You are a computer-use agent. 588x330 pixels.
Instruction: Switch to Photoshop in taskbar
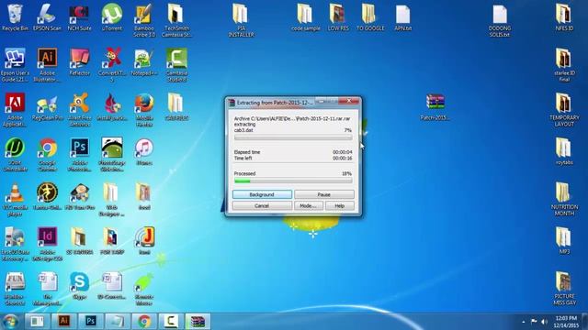click(x=91, y=321)
